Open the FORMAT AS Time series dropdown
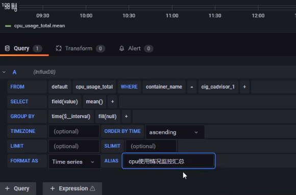Image resolution: width=296 pixels, height=195 pixels. 75,162
